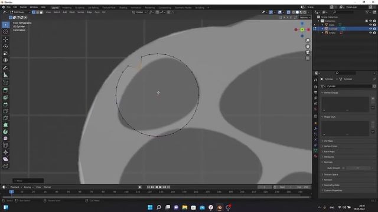Select the Transform tool
This screenshot has height=212, width=378.
click(x=5, y=60)
